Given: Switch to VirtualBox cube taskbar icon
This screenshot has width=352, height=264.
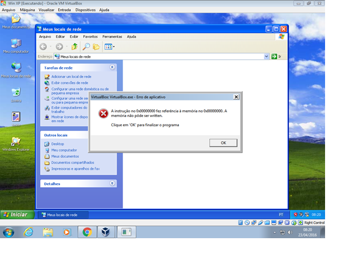Looking at the screenshot, I should [105, 232].
